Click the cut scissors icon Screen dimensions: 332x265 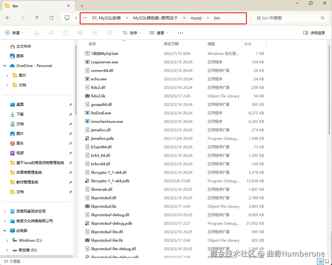[x=37, y=33]
